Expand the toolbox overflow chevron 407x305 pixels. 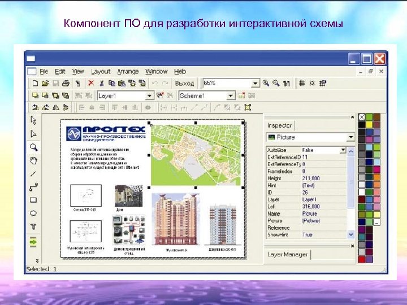[37, 260]
